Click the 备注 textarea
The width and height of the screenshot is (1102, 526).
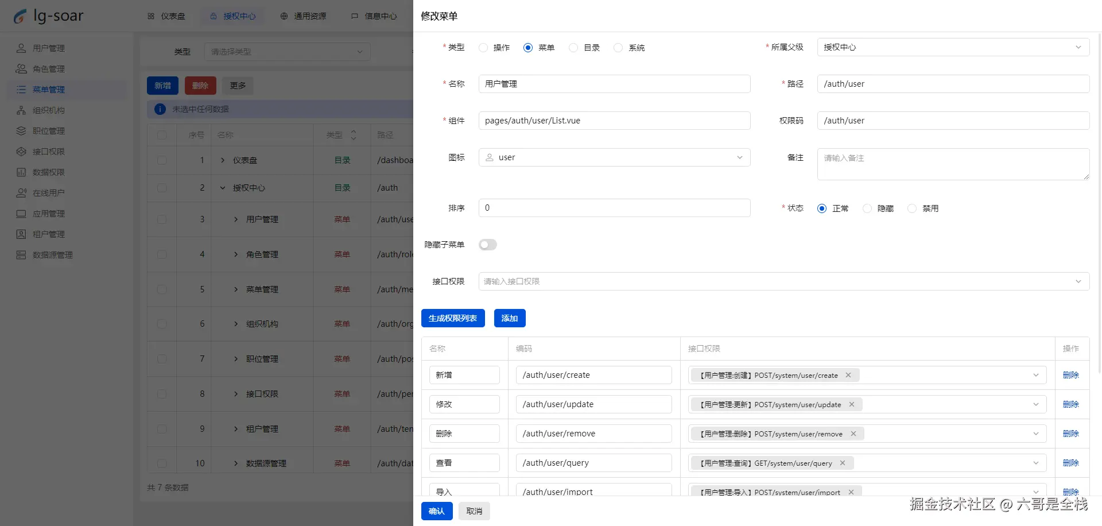coord(953,164)
